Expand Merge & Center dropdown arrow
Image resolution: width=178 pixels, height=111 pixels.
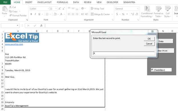click(x=112, y=14)
